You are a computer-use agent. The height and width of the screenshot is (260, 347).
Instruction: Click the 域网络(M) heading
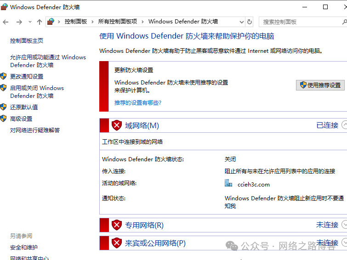[142, 125]
